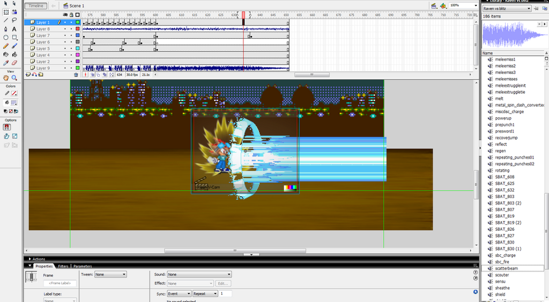Image resolution: width=549 pixels, height=302 pixels.
Task: Click the repeat count field
Action: click(x=226, y=293)
